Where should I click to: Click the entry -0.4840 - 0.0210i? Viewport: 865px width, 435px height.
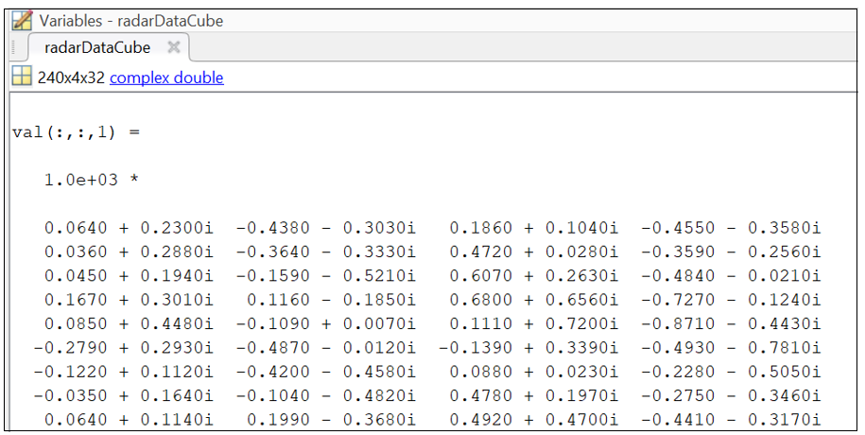point(731,275)
